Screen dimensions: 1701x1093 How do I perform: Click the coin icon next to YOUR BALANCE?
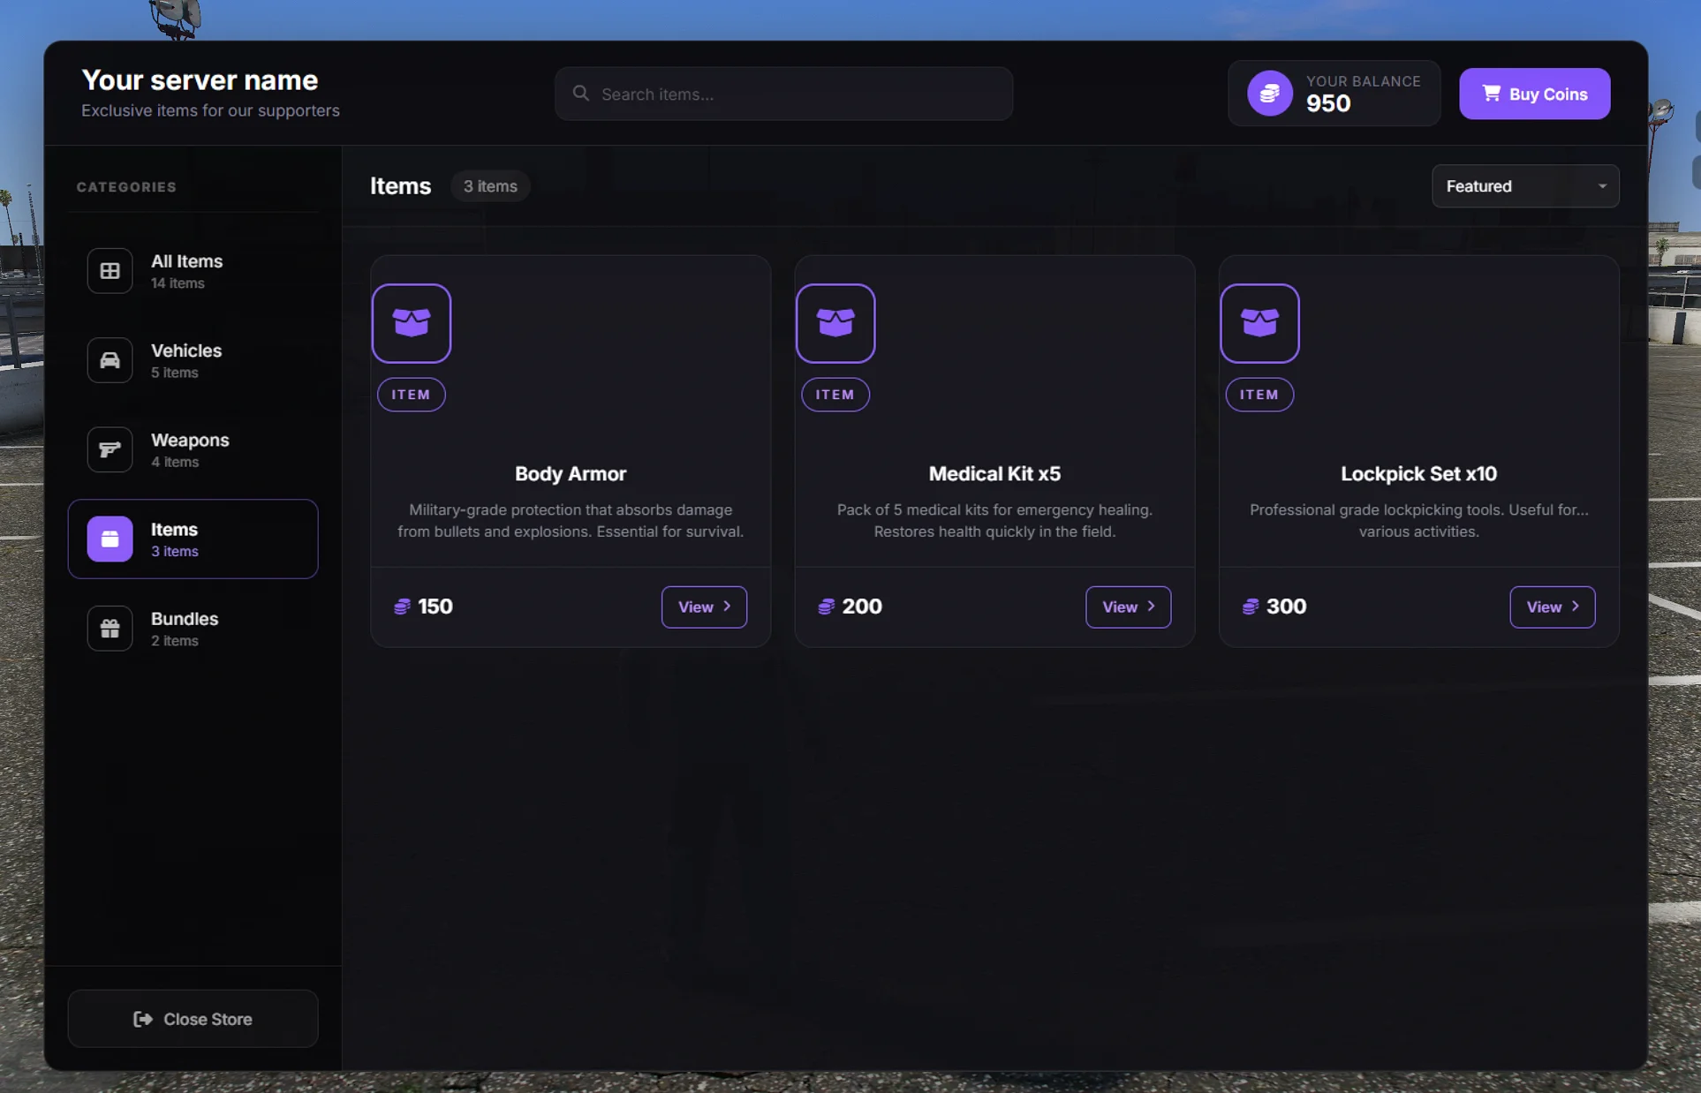pyautogui.click(x=1269, y=93)
